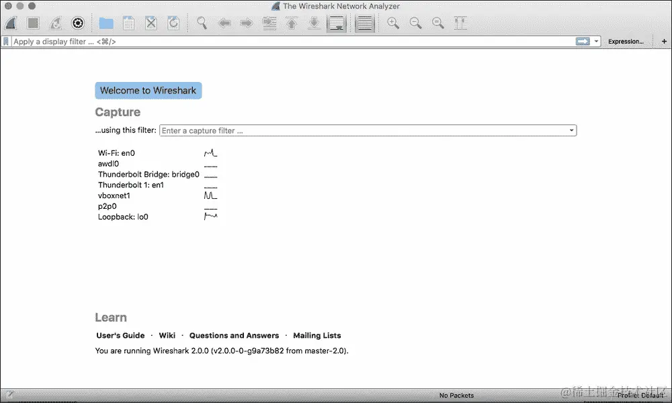This screenshot has height=403, width=672.
Task: Start capturing packets with shark fin icon
Action: tap(11, 23)
